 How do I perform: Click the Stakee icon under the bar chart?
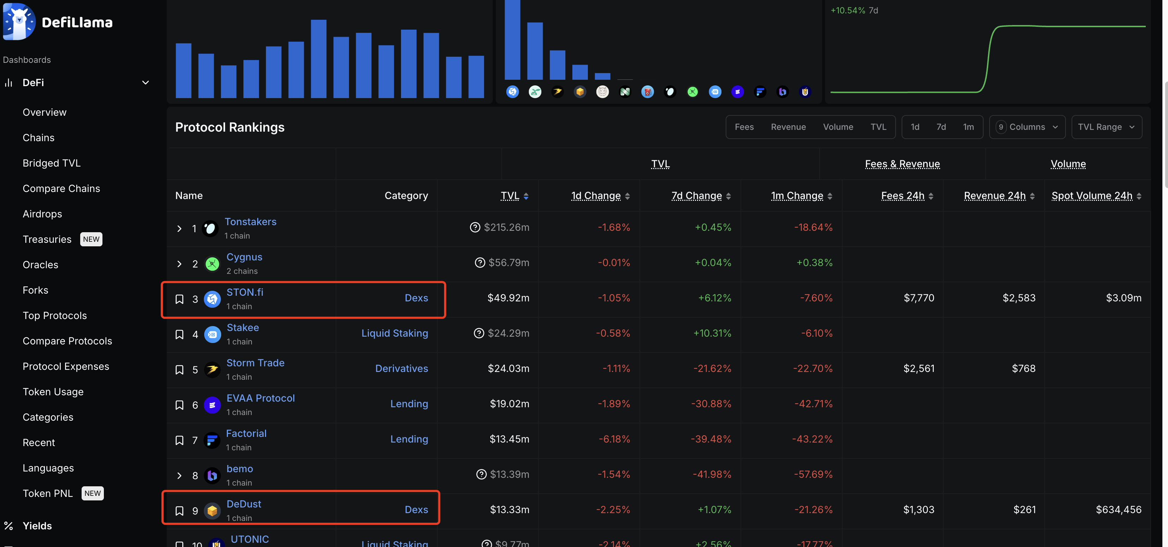tap(715, 92)
